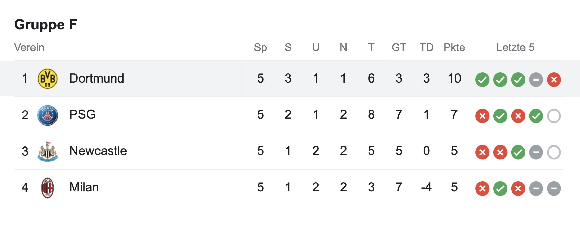580x226 pixels.
Task: Click Newcastle's green win icon
Action: pos(518,152)
